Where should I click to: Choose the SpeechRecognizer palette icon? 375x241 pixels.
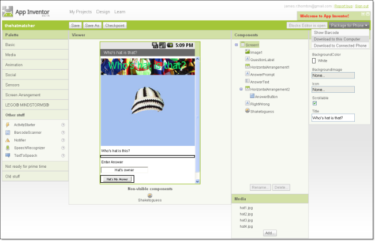(7, 148)
